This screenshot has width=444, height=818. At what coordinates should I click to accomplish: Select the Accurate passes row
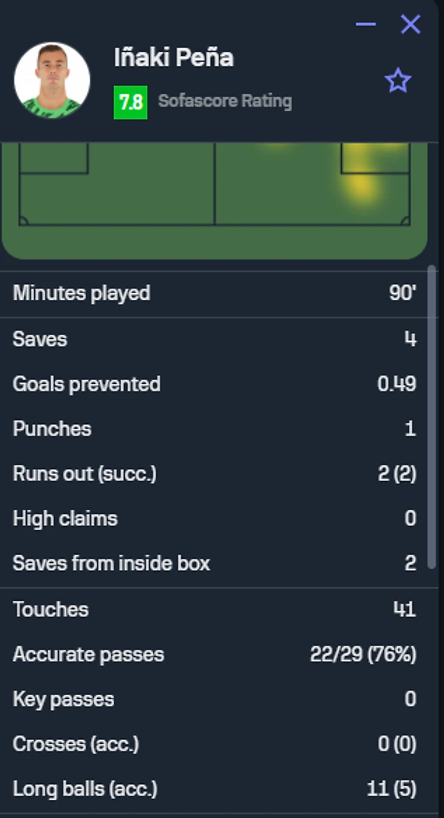pos(214,654)
